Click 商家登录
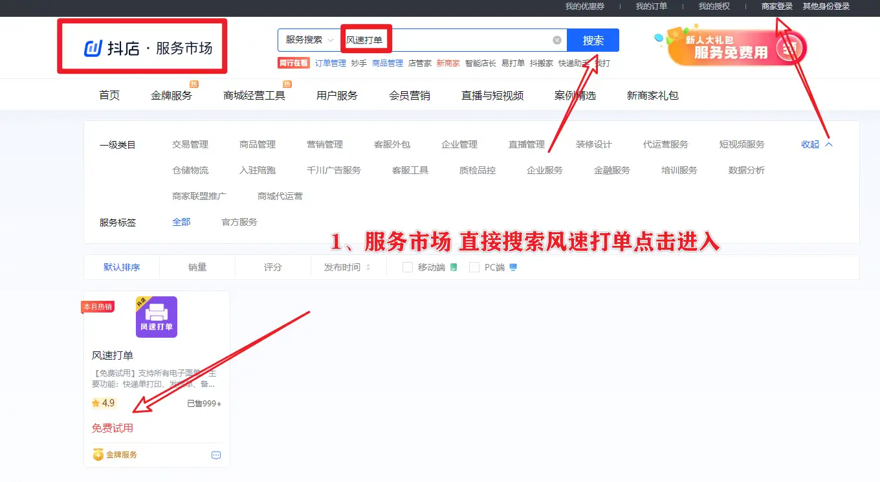This screenshot has height=482, width=880. (777, 6)
